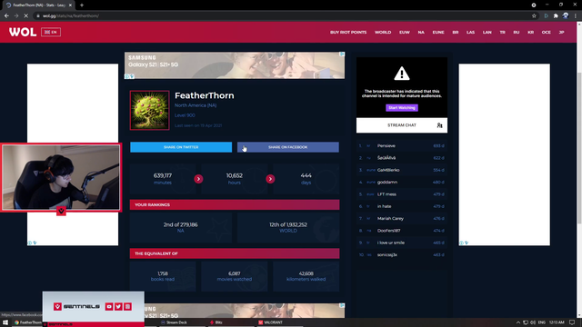Click arrow between hours and days
Viewport: 582px width, 327px height.
[x=270, y=179]
